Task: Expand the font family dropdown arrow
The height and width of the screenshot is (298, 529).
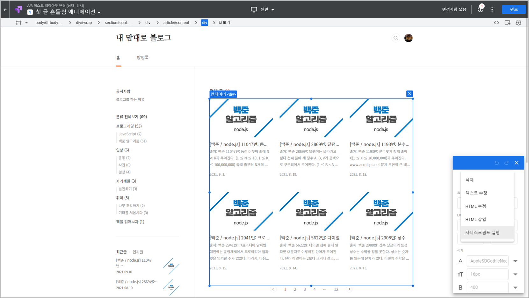Action: (515, 261)
